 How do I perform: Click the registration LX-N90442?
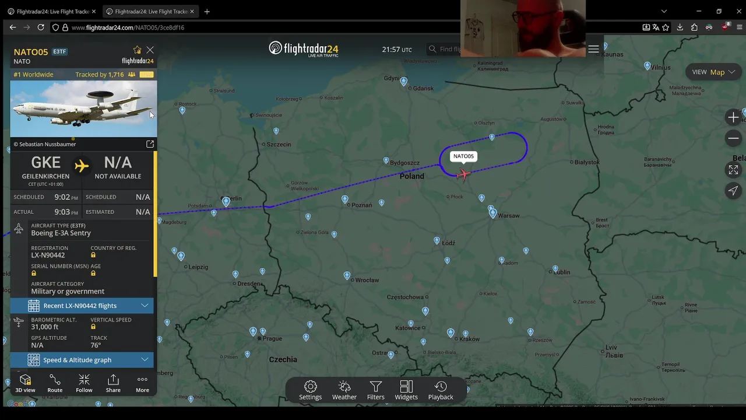pos(48,255)
